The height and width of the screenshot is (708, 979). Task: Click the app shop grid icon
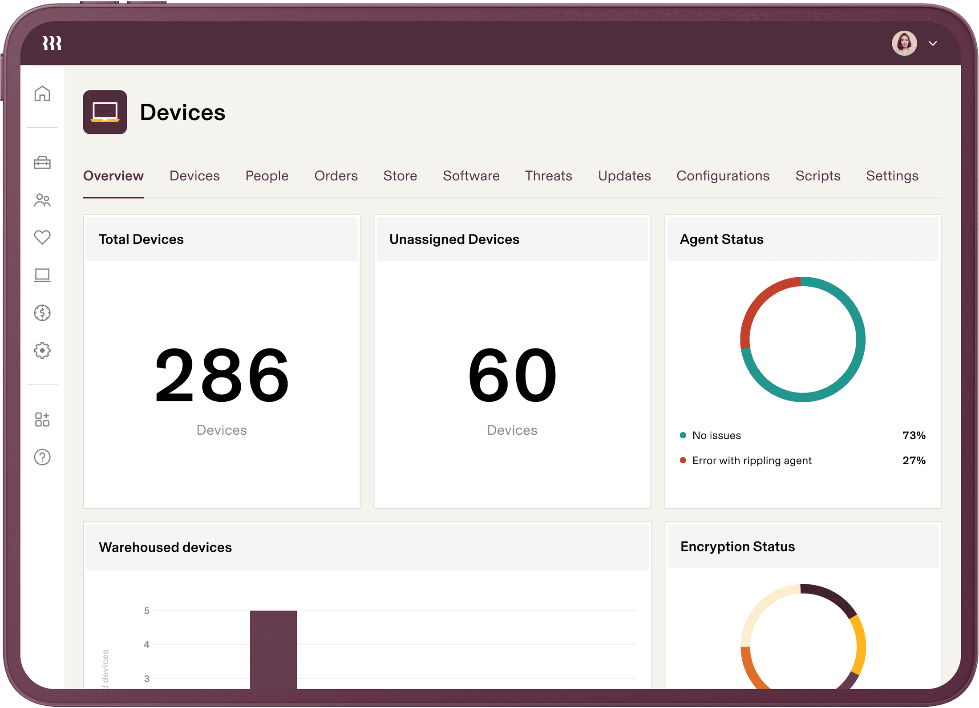click(x=43, y=419)
